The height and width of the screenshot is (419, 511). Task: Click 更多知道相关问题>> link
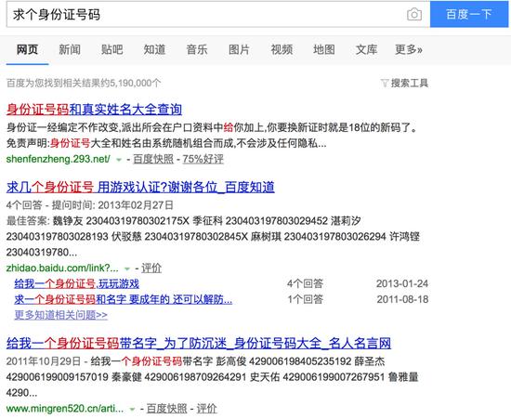(x=61, y=315)
